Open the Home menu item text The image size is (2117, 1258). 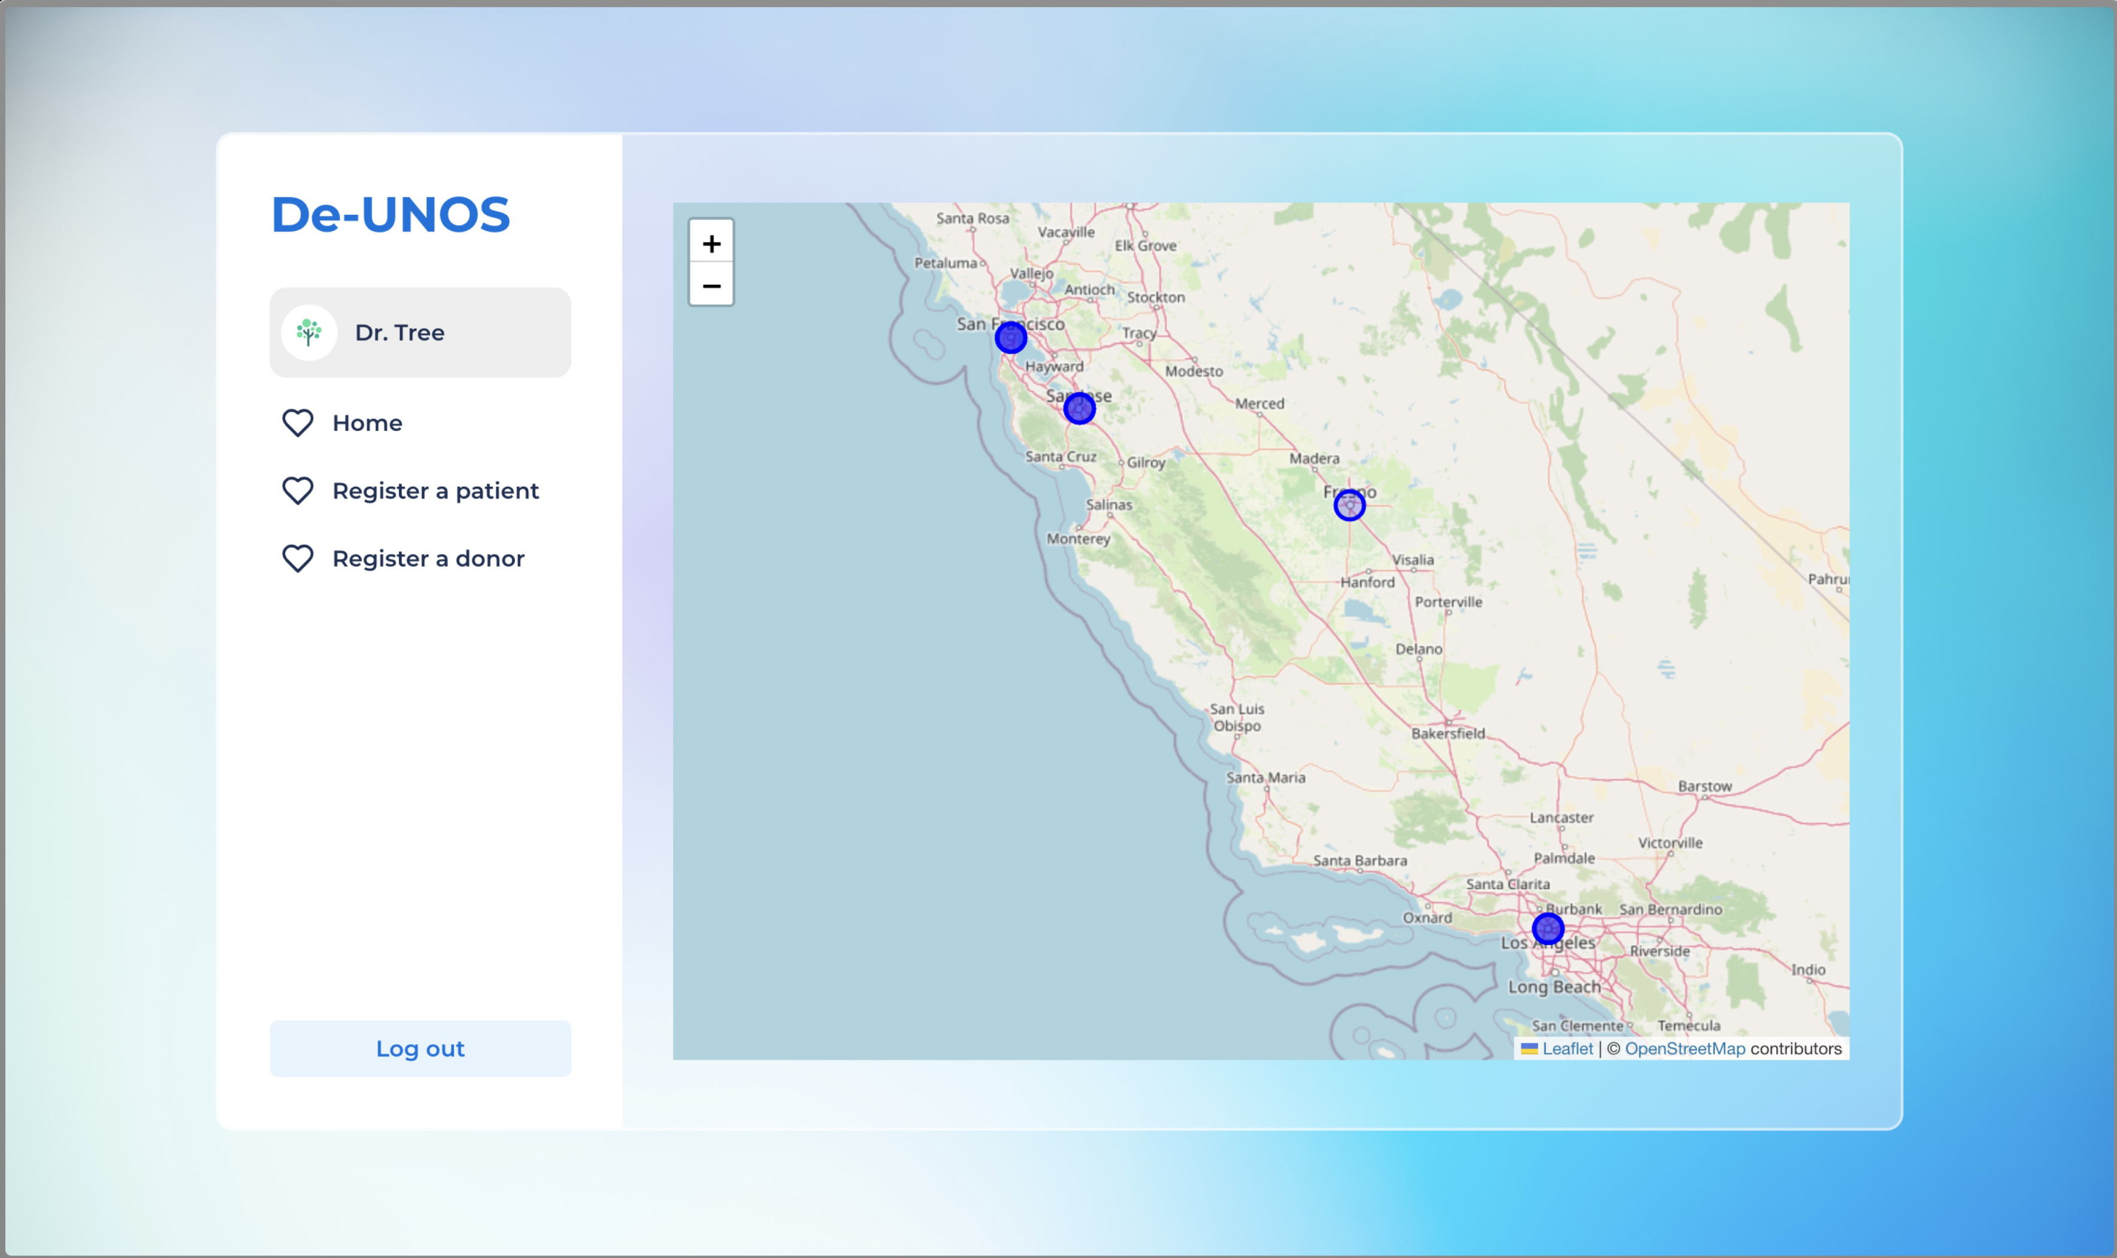[x=367, y=422]
